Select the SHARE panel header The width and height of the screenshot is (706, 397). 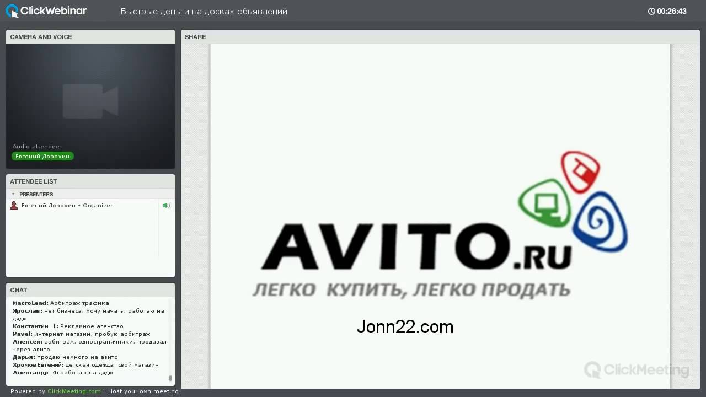(x=440, y=37)
